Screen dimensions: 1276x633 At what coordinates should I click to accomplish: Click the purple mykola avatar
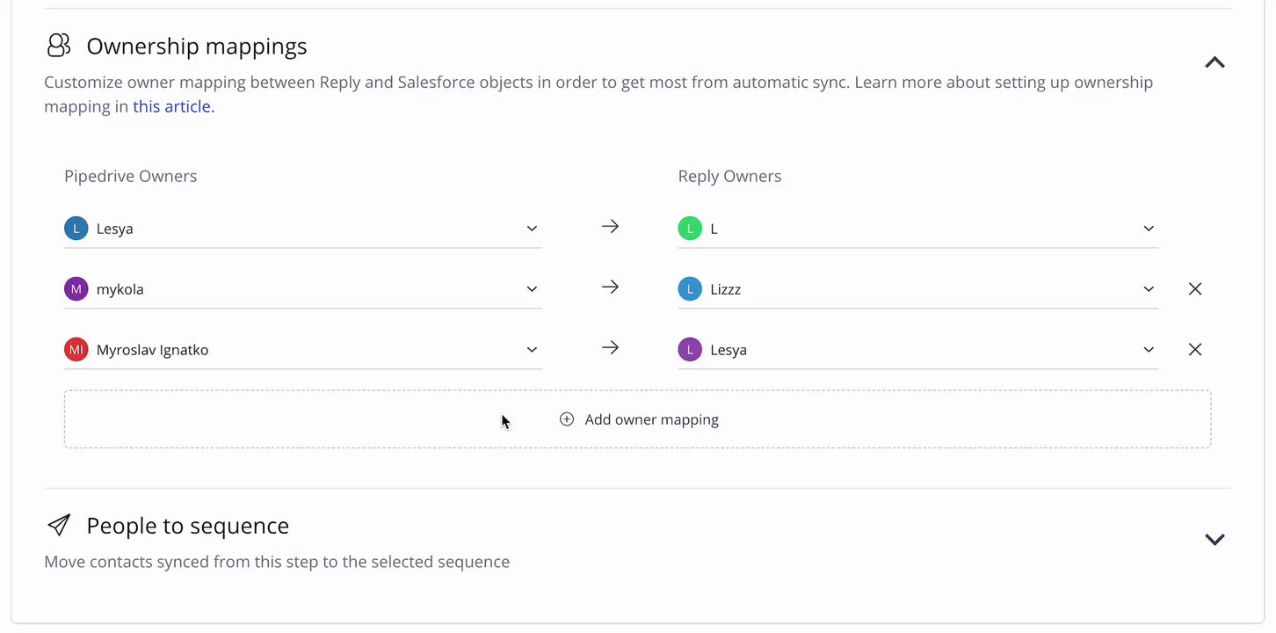coord(76,289)
